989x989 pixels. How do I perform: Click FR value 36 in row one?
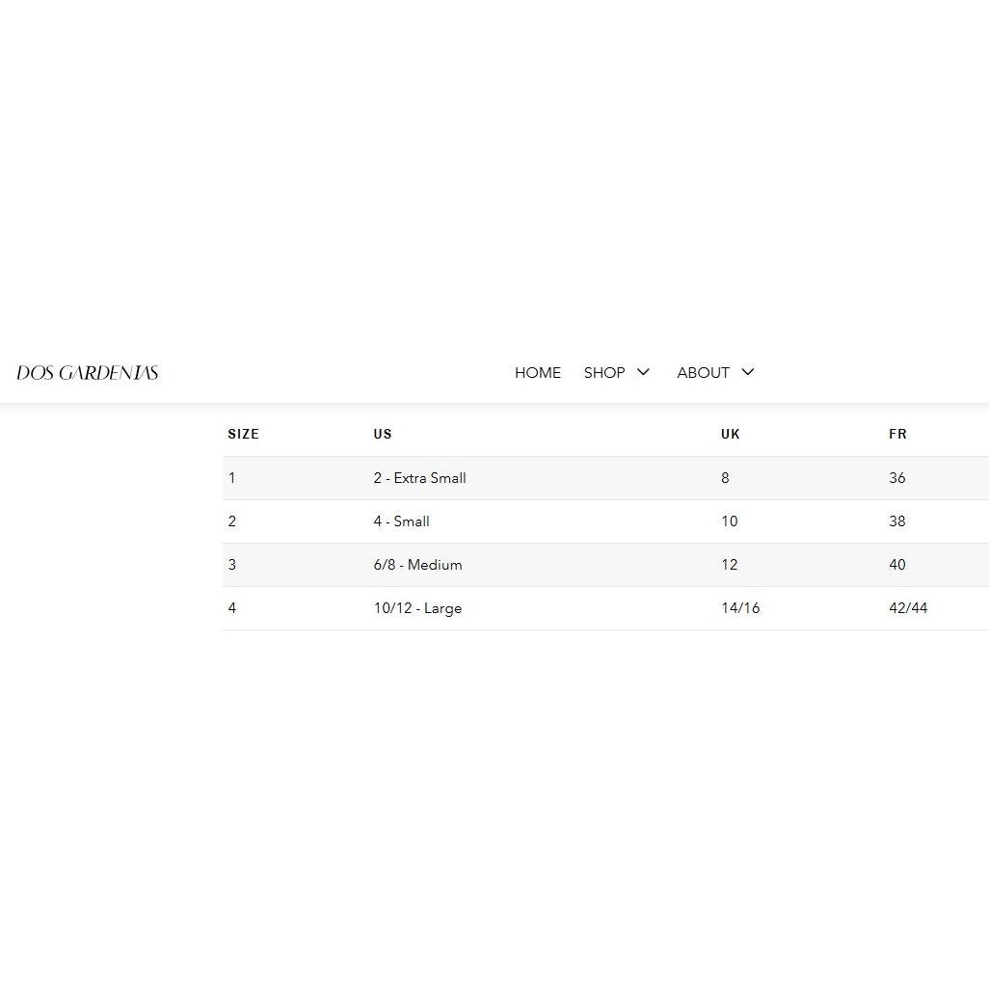(896, 478)
